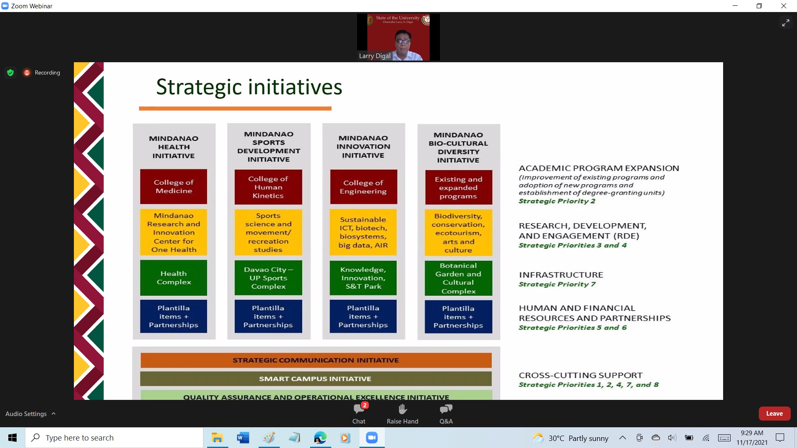Click the 'SMART CAMPUS INITIATIVE' bar

point(316,379)
